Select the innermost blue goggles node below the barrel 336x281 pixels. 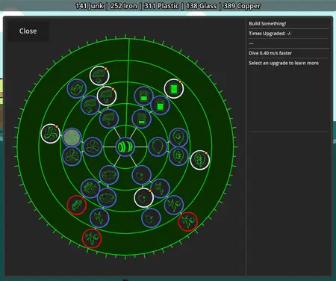(109, 175)
